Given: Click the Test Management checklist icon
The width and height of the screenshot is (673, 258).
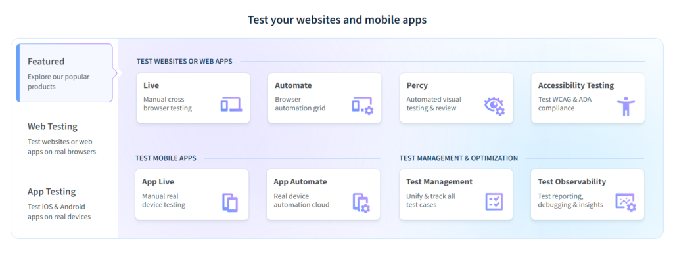Looking at the screenshot, I should (494, 202).
